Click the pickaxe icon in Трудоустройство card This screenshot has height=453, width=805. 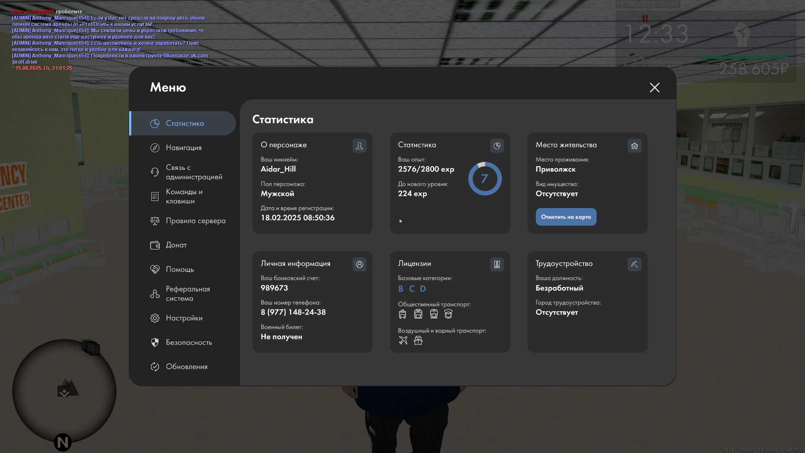pyautogui.click(x=634, y=264)
